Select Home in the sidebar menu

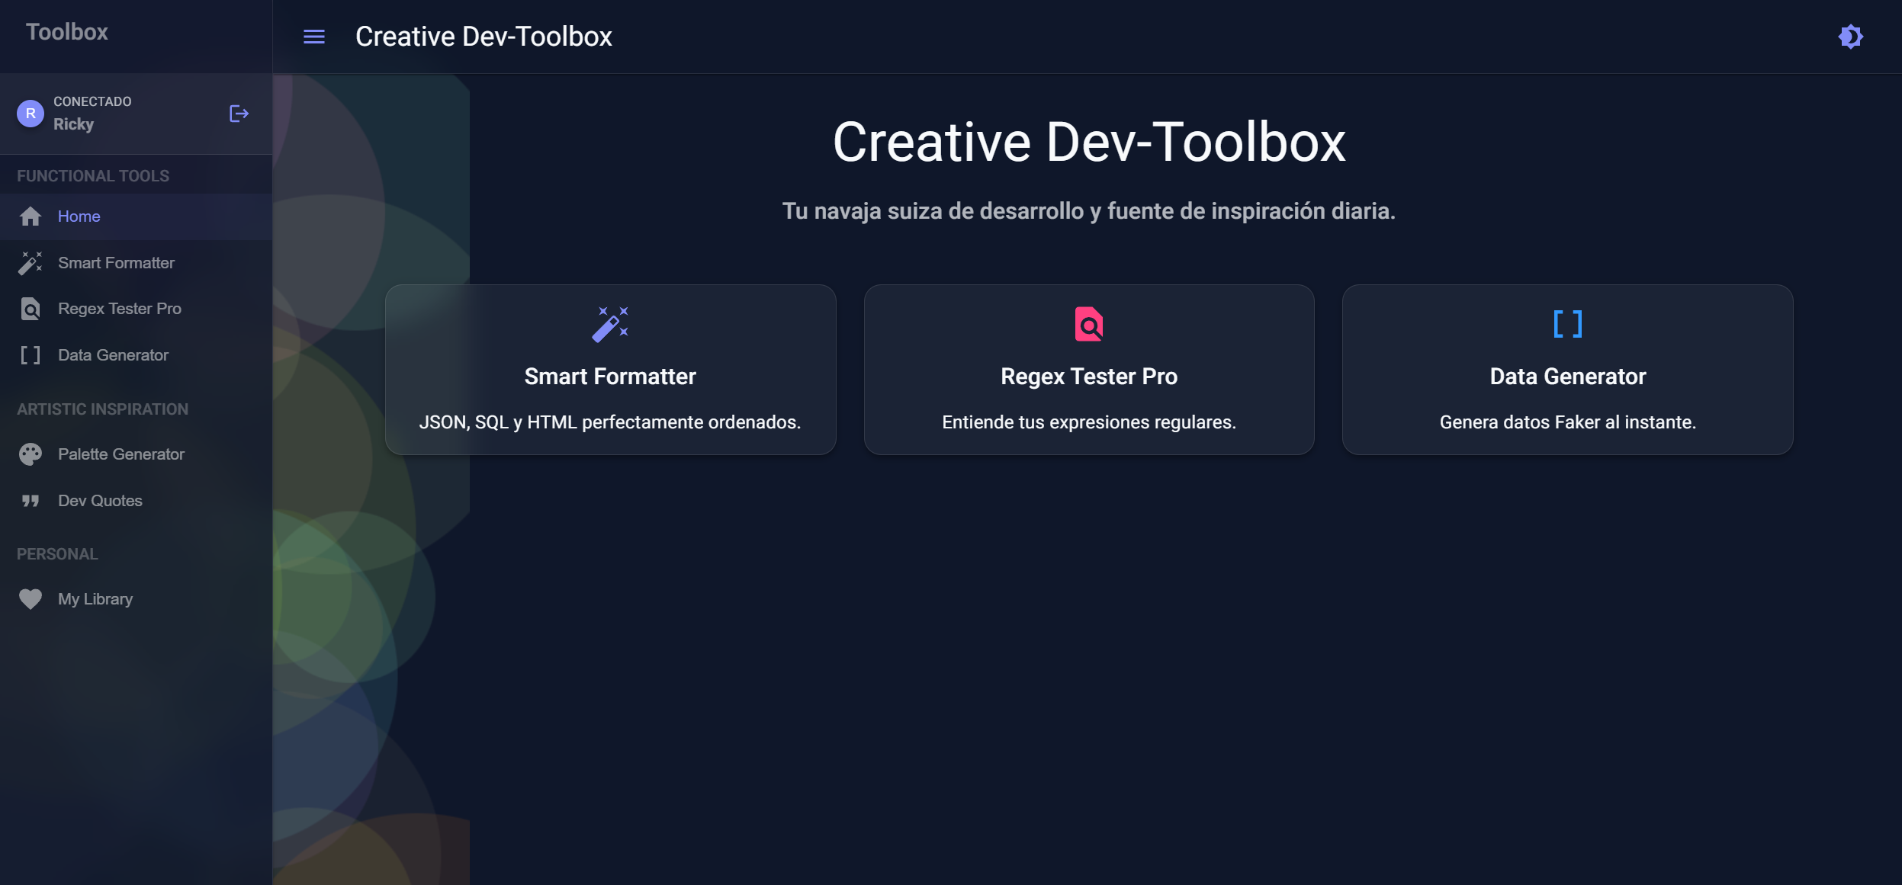(136, 216)
